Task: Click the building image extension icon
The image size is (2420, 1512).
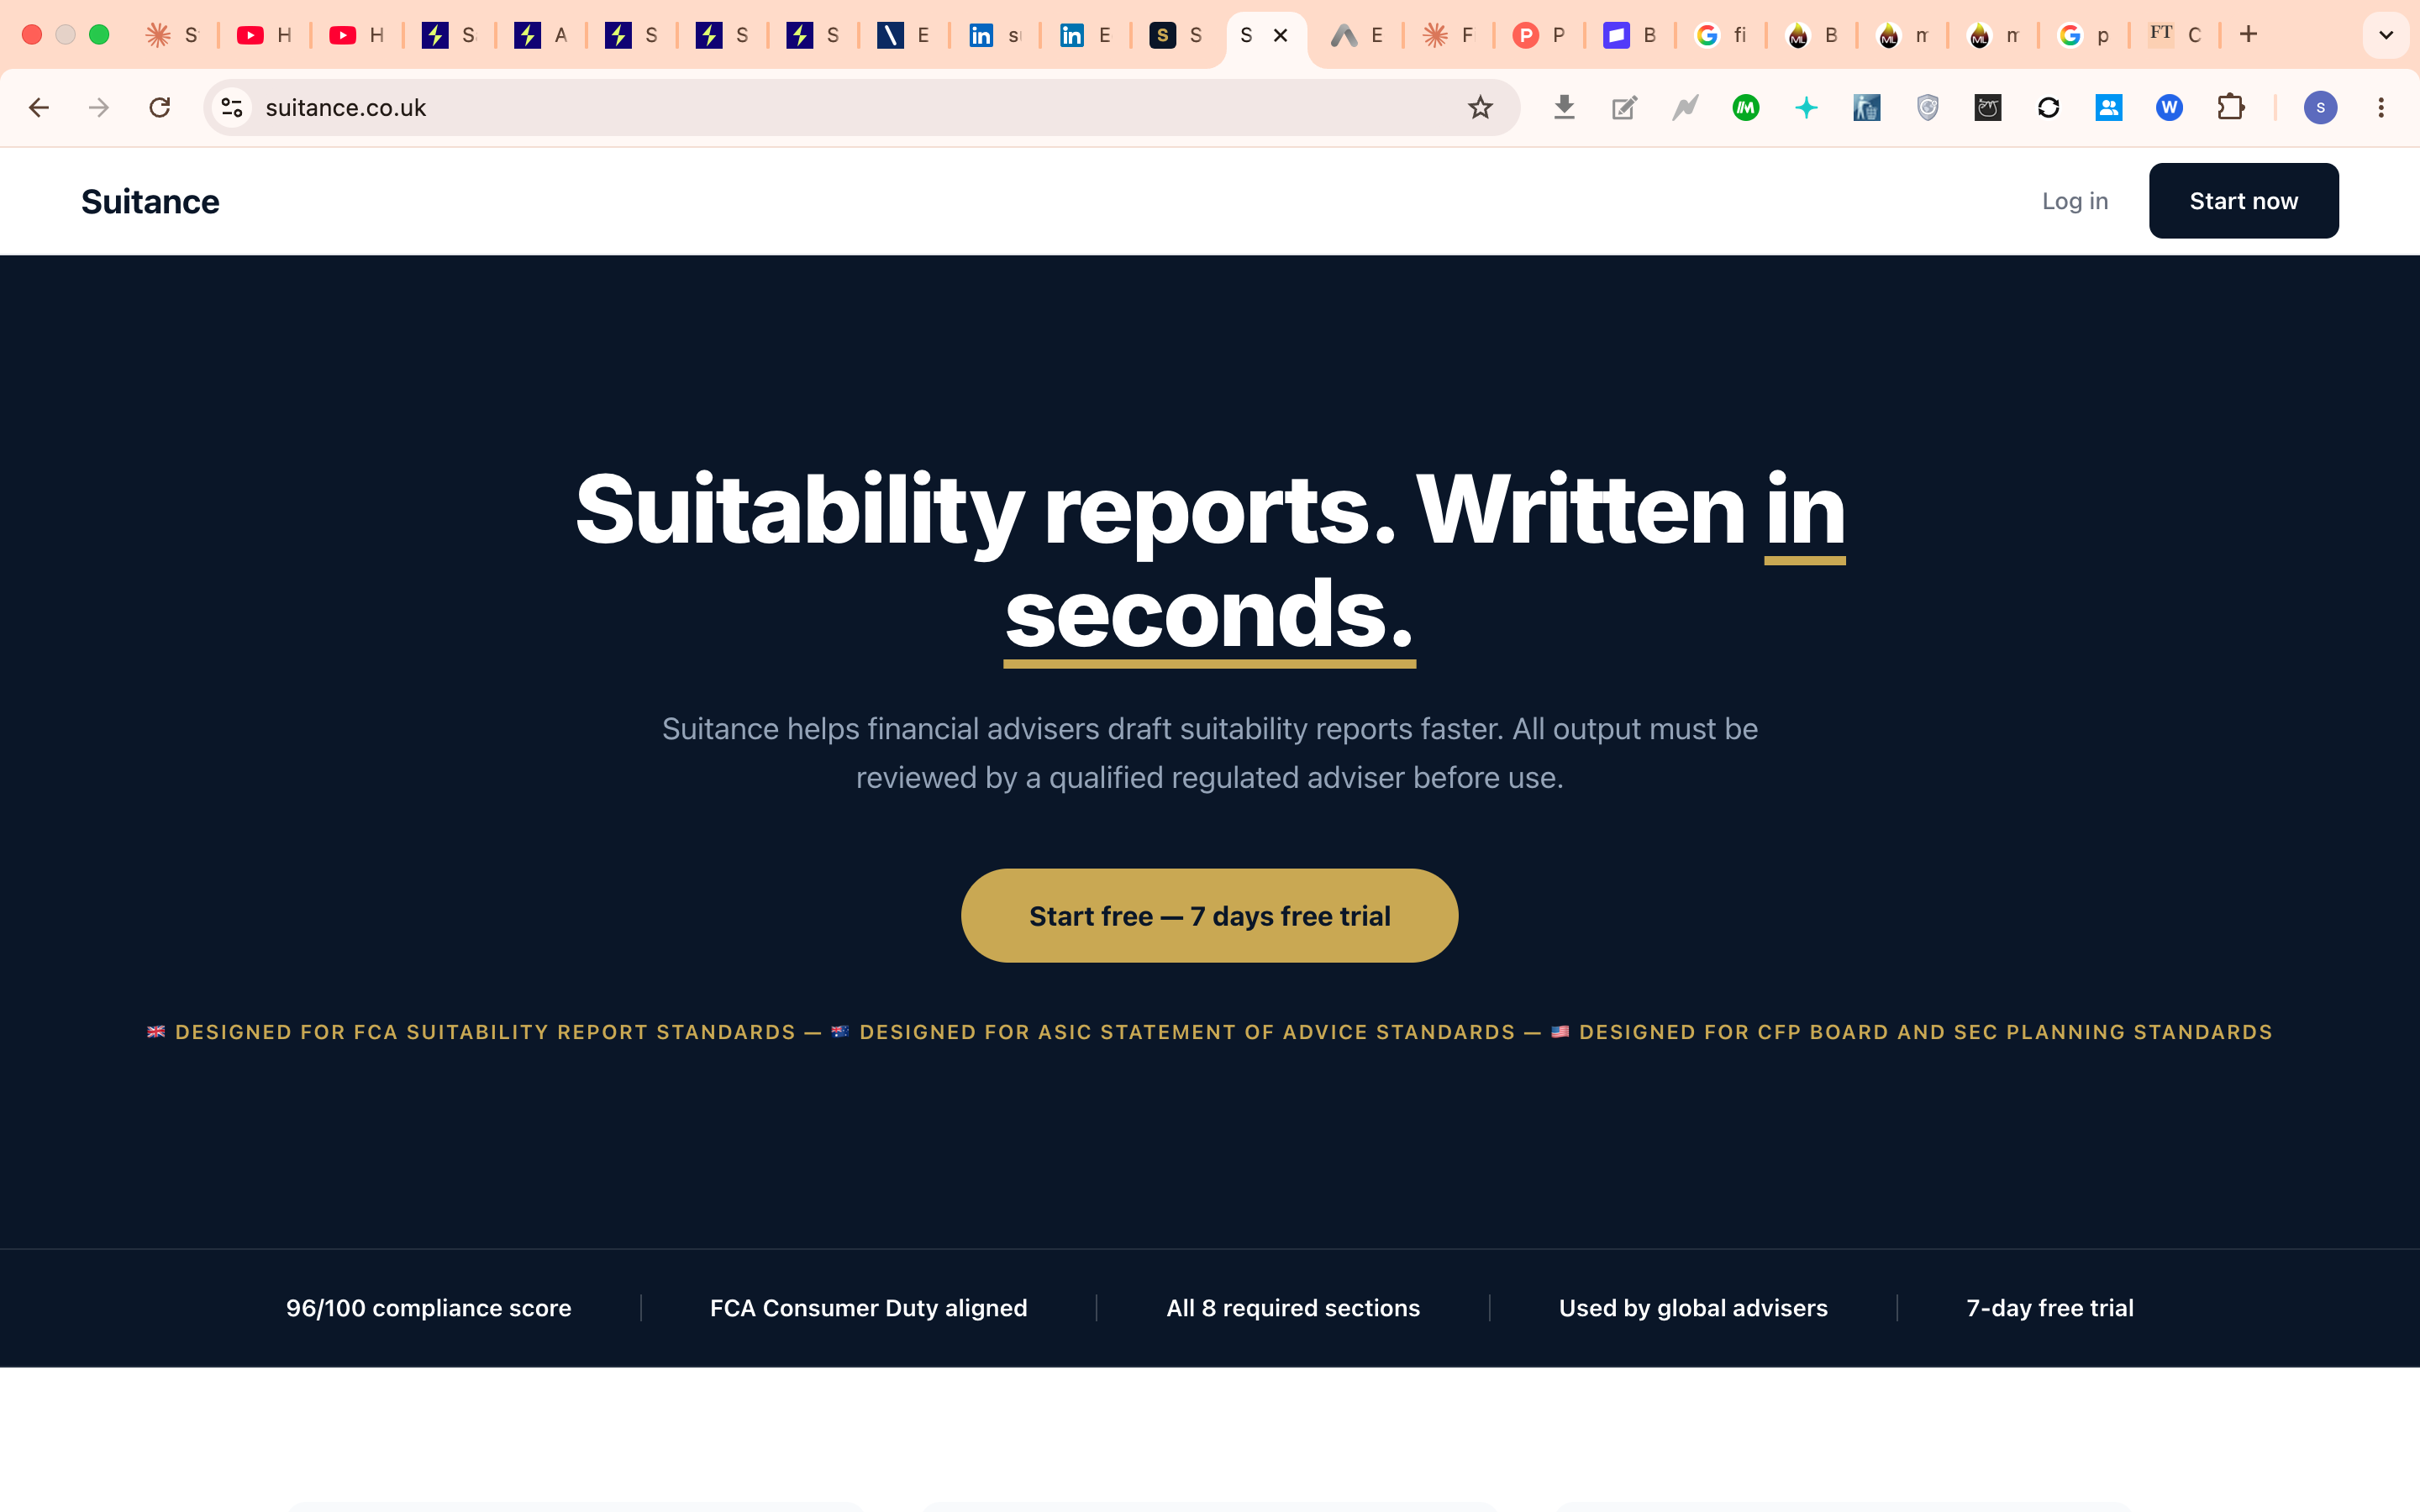Action: pyautogui.click(x=1867, y=107)
